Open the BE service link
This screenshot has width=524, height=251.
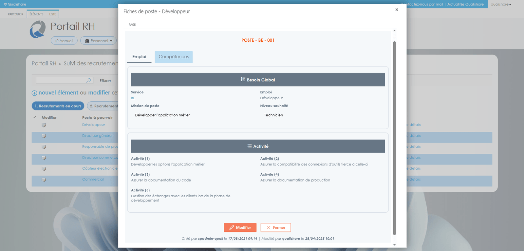click(133, 98)
